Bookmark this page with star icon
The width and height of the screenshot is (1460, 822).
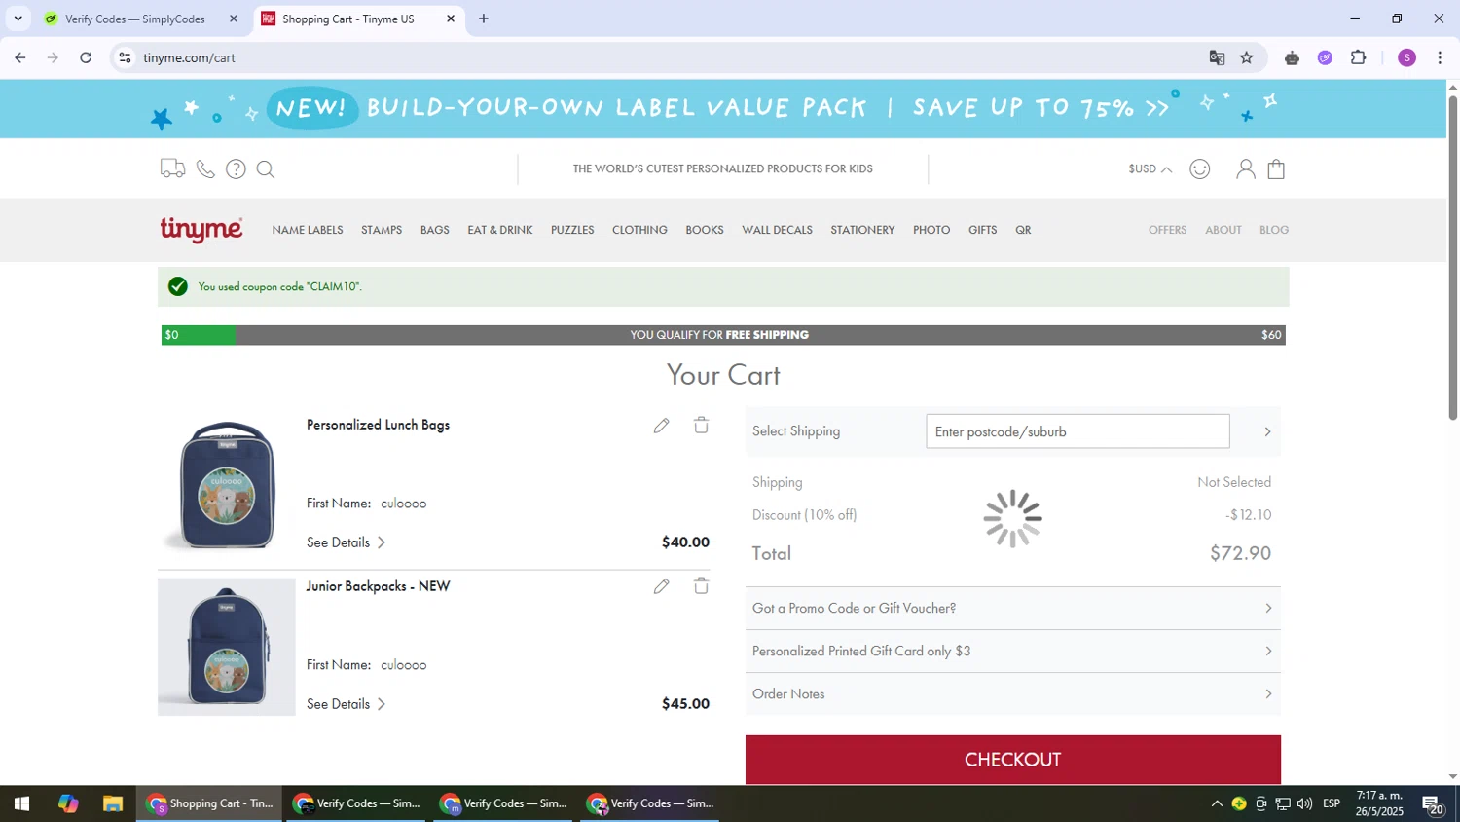tap(1247, 57)
